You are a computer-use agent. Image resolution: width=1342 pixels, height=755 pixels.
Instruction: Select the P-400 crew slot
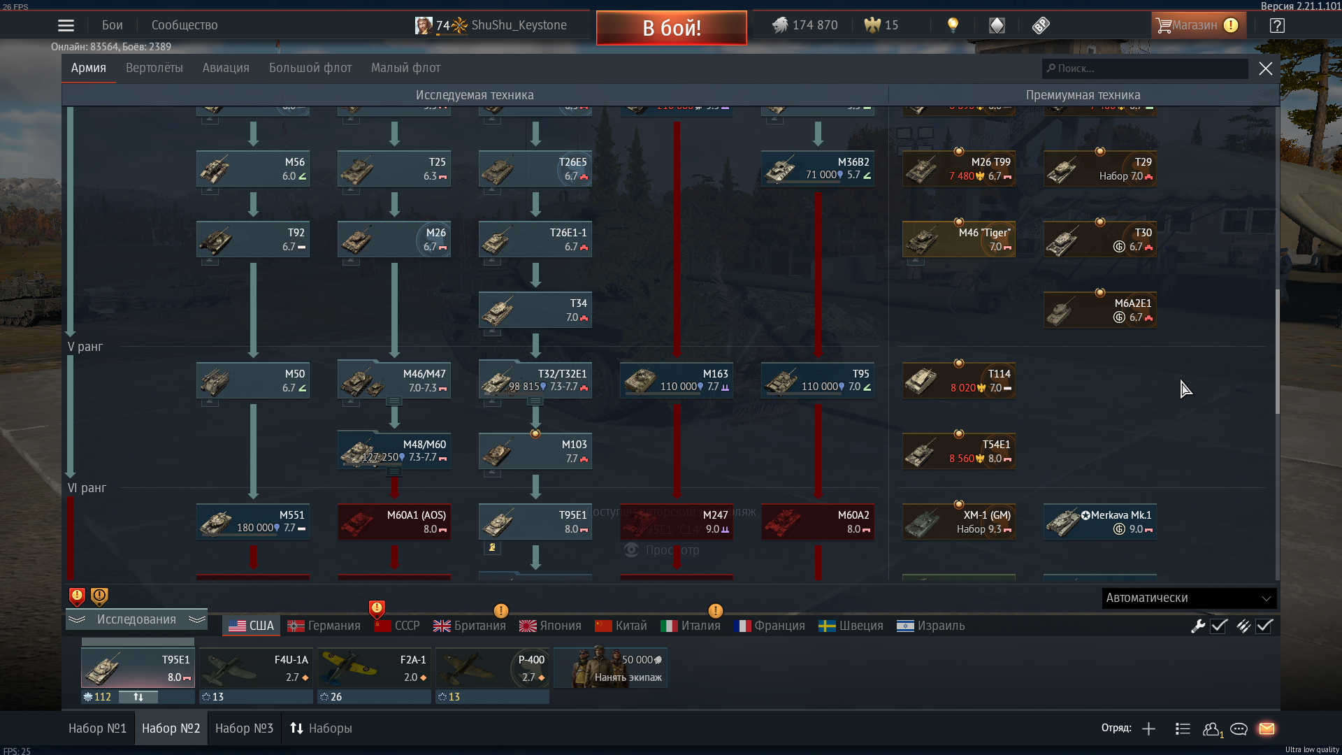point(492,668)
